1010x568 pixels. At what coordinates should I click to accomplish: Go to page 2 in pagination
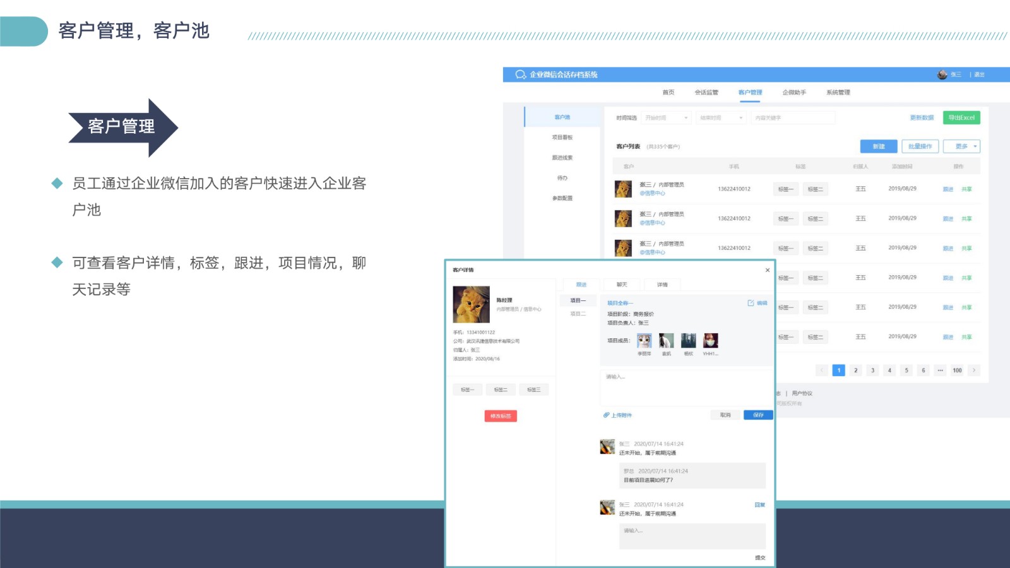(856, 370)
